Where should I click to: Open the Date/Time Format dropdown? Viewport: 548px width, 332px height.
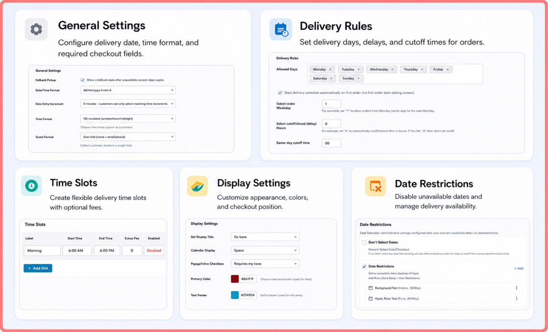coord(128,90)
